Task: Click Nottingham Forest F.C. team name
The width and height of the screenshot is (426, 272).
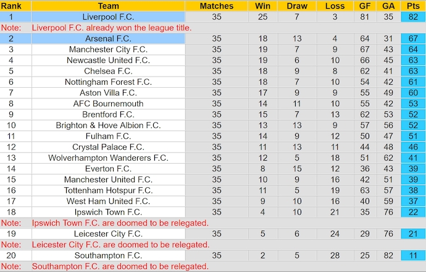Action: (x=108, y=82)
